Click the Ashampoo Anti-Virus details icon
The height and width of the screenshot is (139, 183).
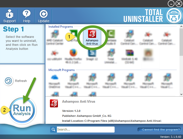[54, 103]
